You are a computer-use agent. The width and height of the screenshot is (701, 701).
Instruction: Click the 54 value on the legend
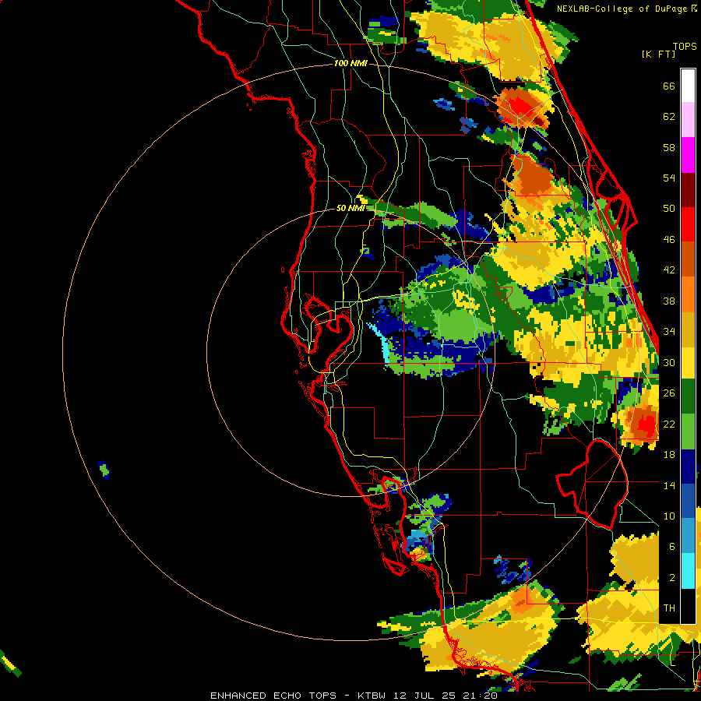point(669,178)
